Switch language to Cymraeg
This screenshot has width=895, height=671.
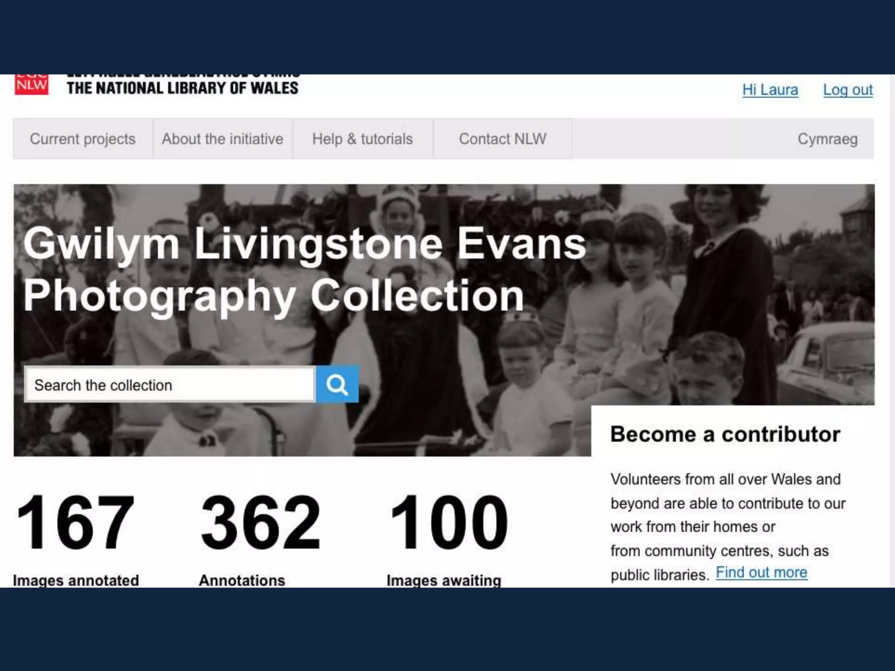[827, 139]
